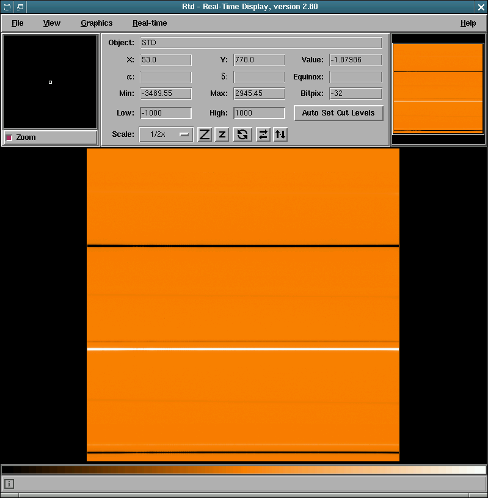Click the flip vertically arrows icon

click(x=280, y=134)
